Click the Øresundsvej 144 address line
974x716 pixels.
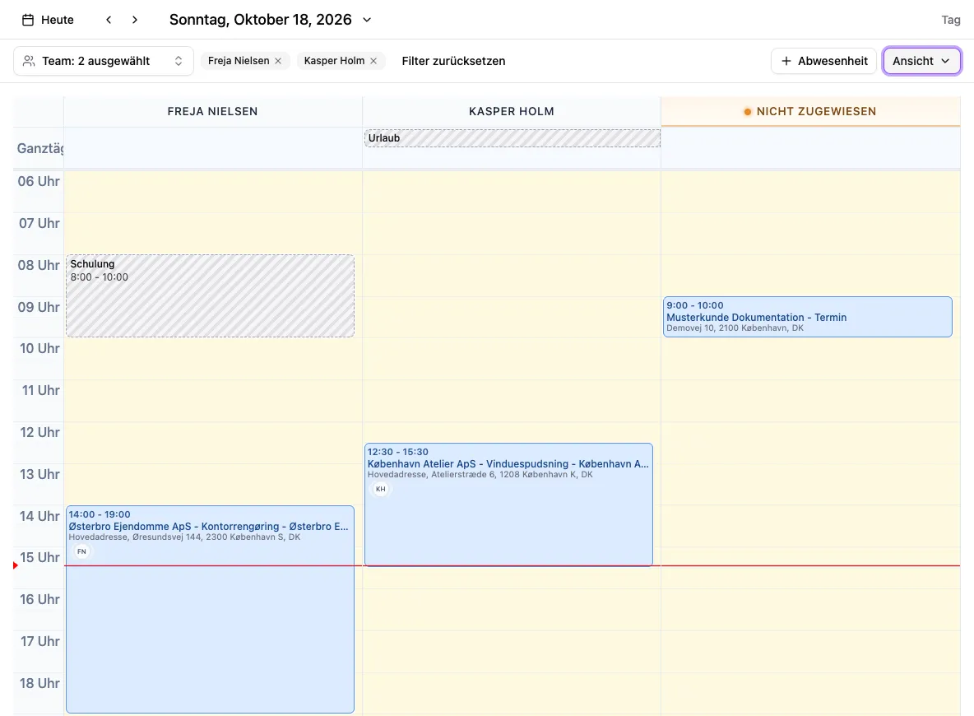184,537
